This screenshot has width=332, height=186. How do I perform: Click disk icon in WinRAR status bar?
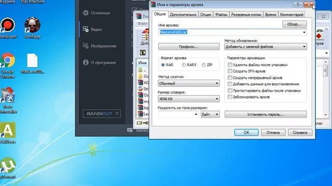point(139,123)
